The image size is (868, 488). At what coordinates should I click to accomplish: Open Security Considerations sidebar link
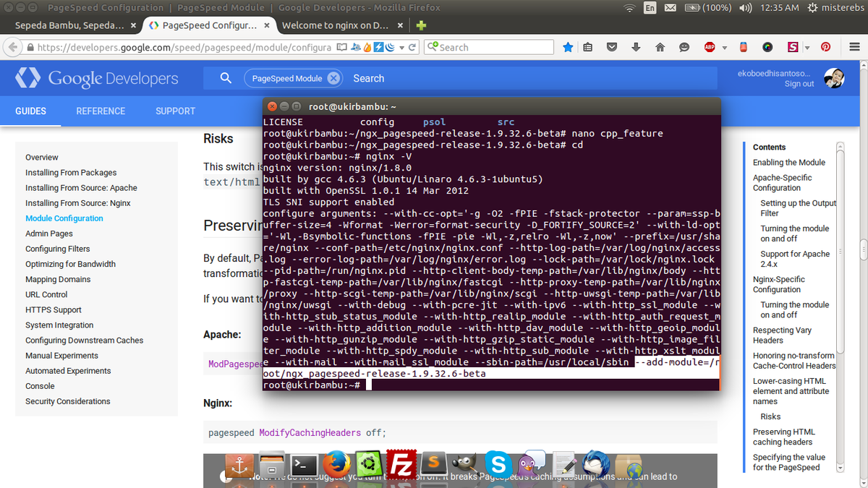[68, 401]
